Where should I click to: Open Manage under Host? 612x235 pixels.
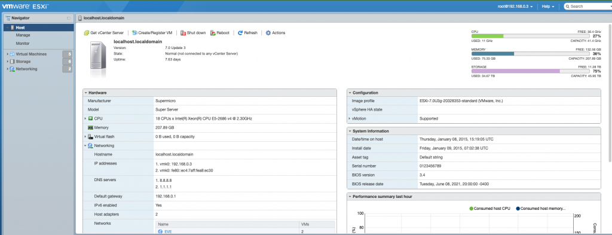pos(23,35)
